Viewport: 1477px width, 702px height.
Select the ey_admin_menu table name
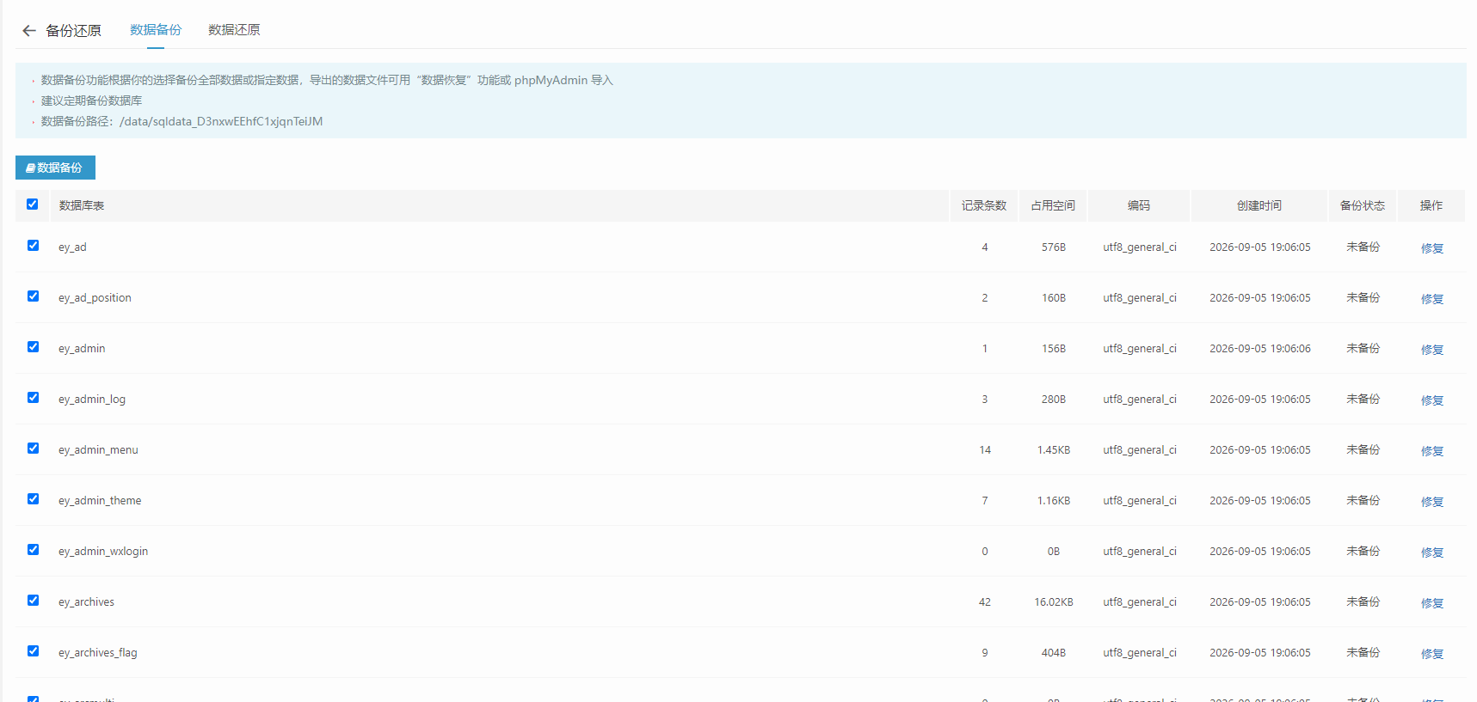coord(98,450)
